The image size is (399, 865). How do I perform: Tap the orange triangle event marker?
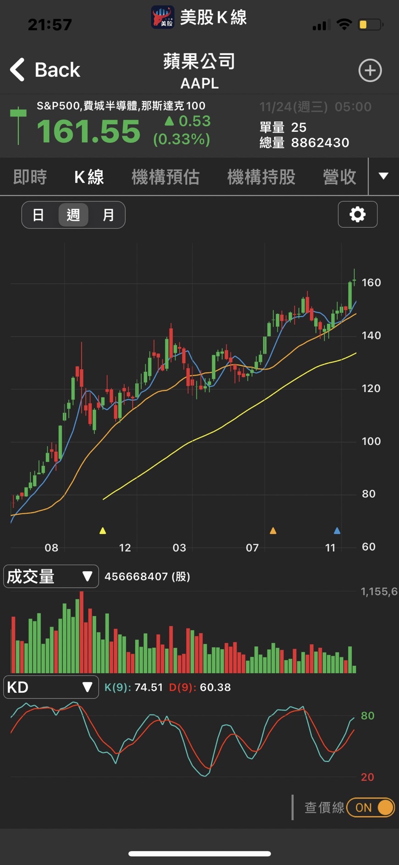coord(273,531)
